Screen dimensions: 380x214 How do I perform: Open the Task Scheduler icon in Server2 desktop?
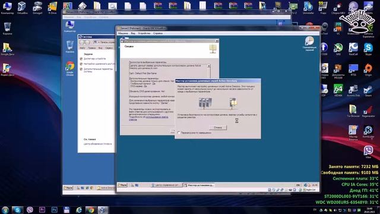tap(309, 44)
